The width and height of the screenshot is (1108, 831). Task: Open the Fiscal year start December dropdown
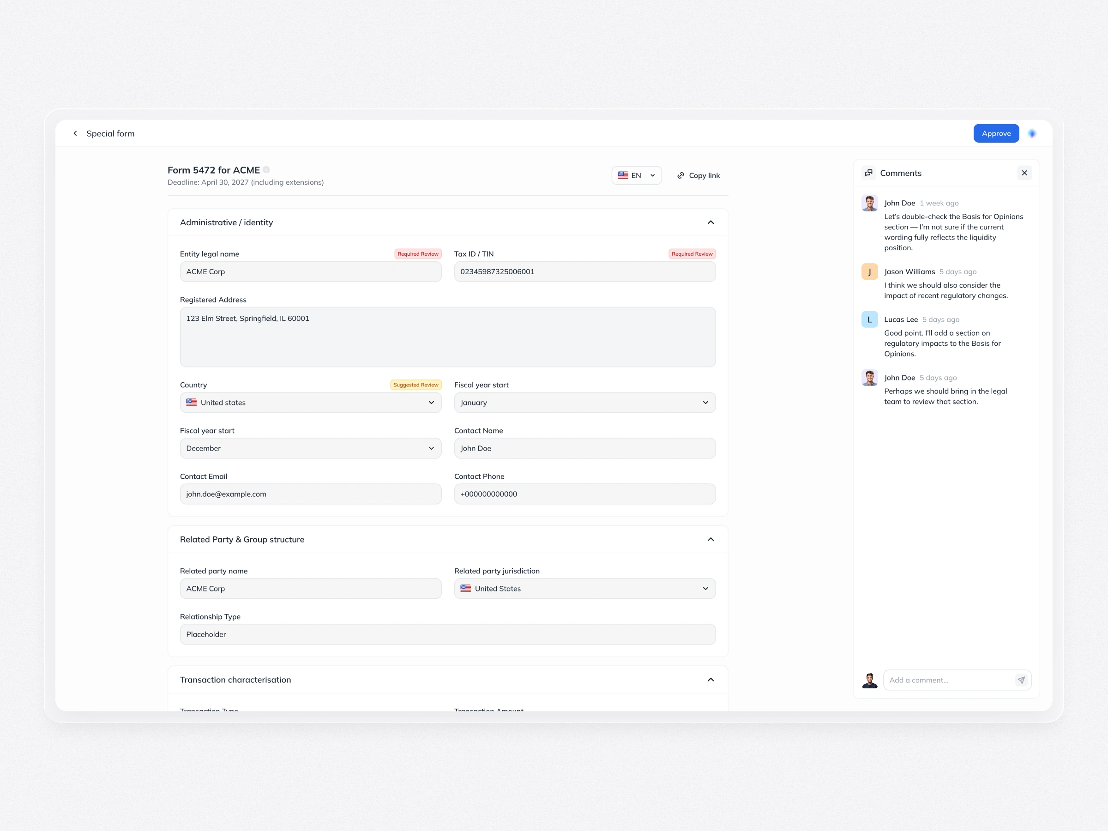(x=311, y=448)
